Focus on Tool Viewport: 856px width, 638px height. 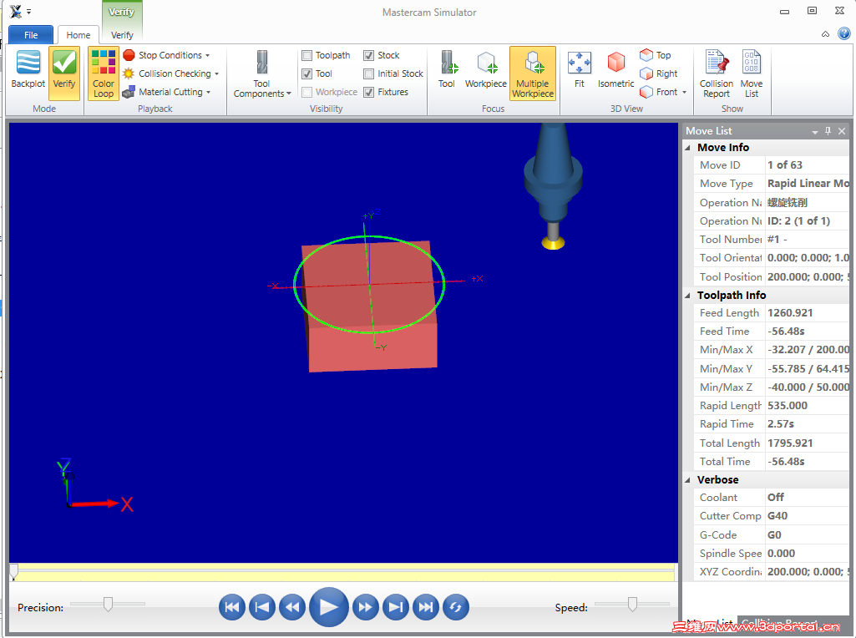(447, 70)
